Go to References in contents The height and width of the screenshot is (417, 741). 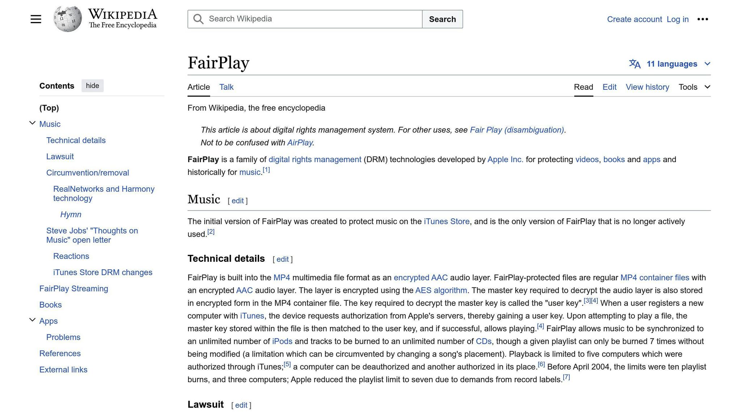60,354
